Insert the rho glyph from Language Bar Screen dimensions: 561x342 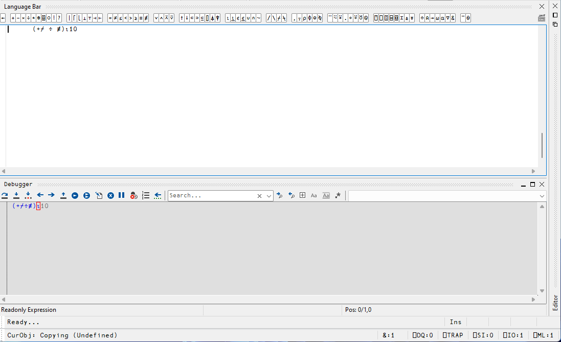304,18
